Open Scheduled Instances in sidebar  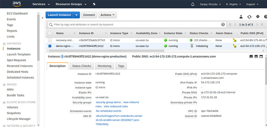point(20,77)
